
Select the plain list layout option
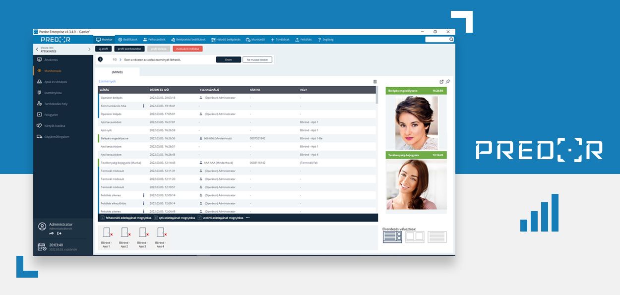click(437, 237)
